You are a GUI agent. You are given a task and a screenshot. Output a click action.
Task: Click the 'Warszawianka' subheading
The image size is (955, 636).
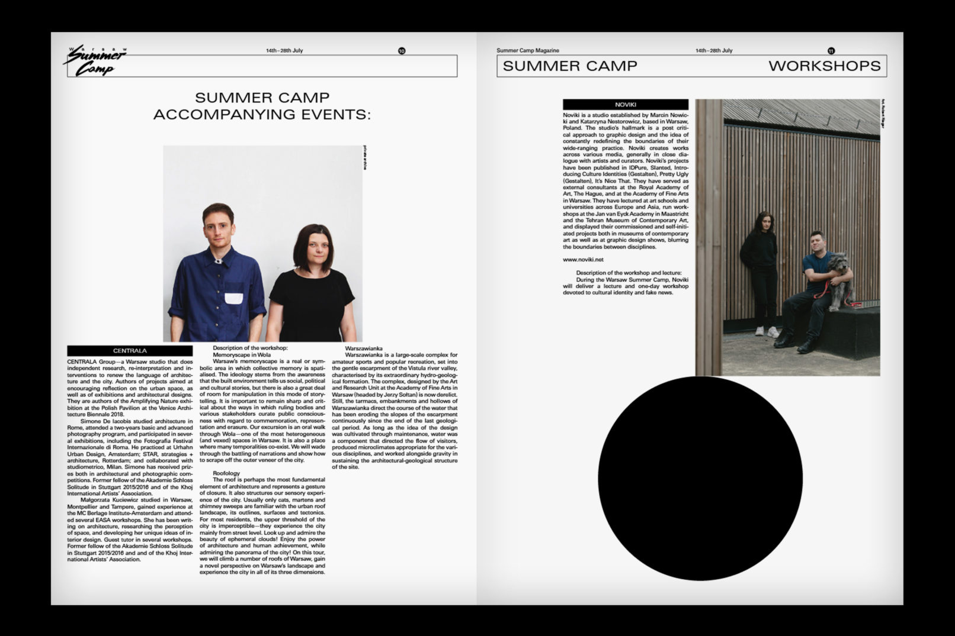364,348
